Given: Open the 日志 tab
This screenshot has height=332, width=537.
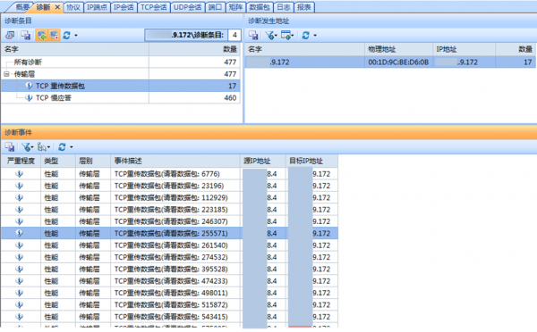Looking at the screenshot, I should point(284,7).
